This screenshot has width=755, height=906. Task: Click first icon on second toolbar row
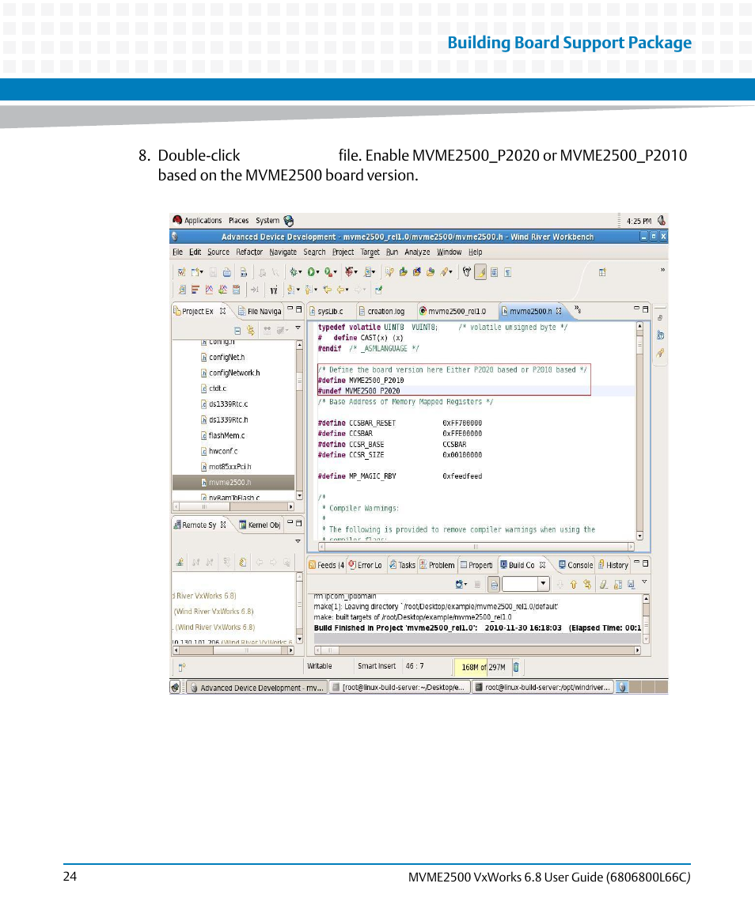coord(181,290)
